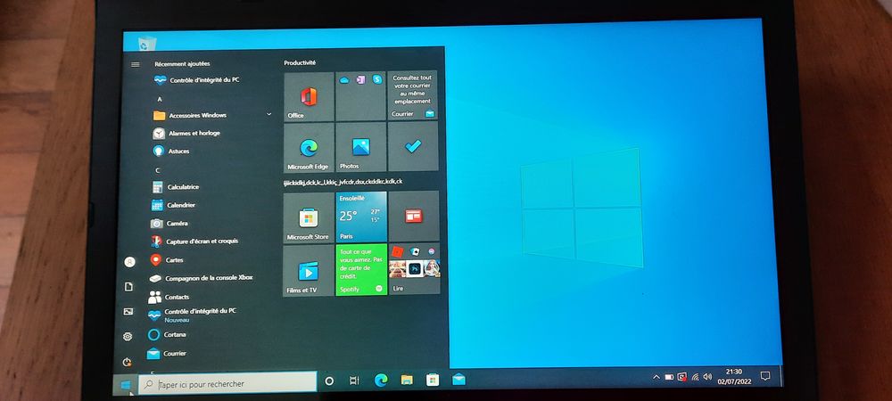Open the To Do checkmark tile
Image resolution: width=892 pixels, height=401 pixels.
coord(413,146)
